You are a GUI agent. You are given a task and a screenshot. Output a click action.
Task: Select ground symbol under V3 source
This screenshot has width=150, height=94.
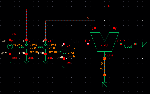[x=64, y=67]
